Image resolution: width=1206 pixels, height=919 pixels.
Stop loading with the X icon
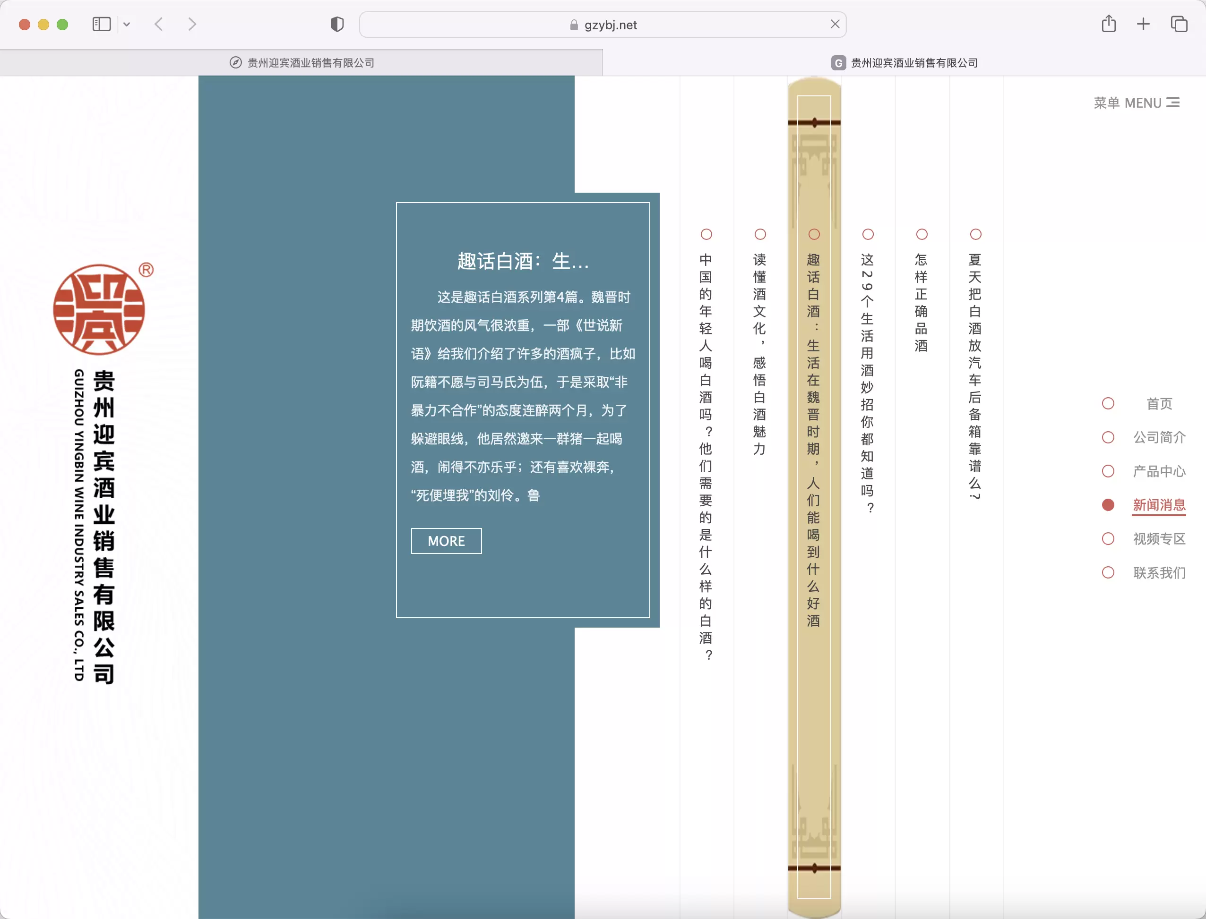[835, 24]
